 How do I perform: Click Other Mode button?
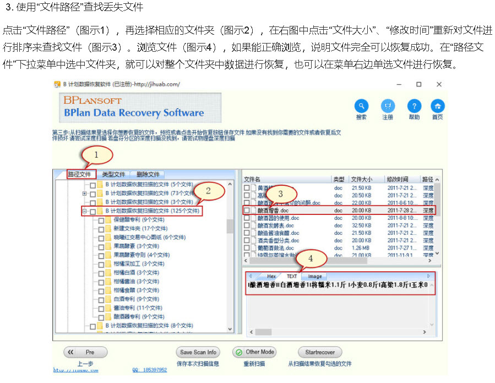[x=254, y=352]
